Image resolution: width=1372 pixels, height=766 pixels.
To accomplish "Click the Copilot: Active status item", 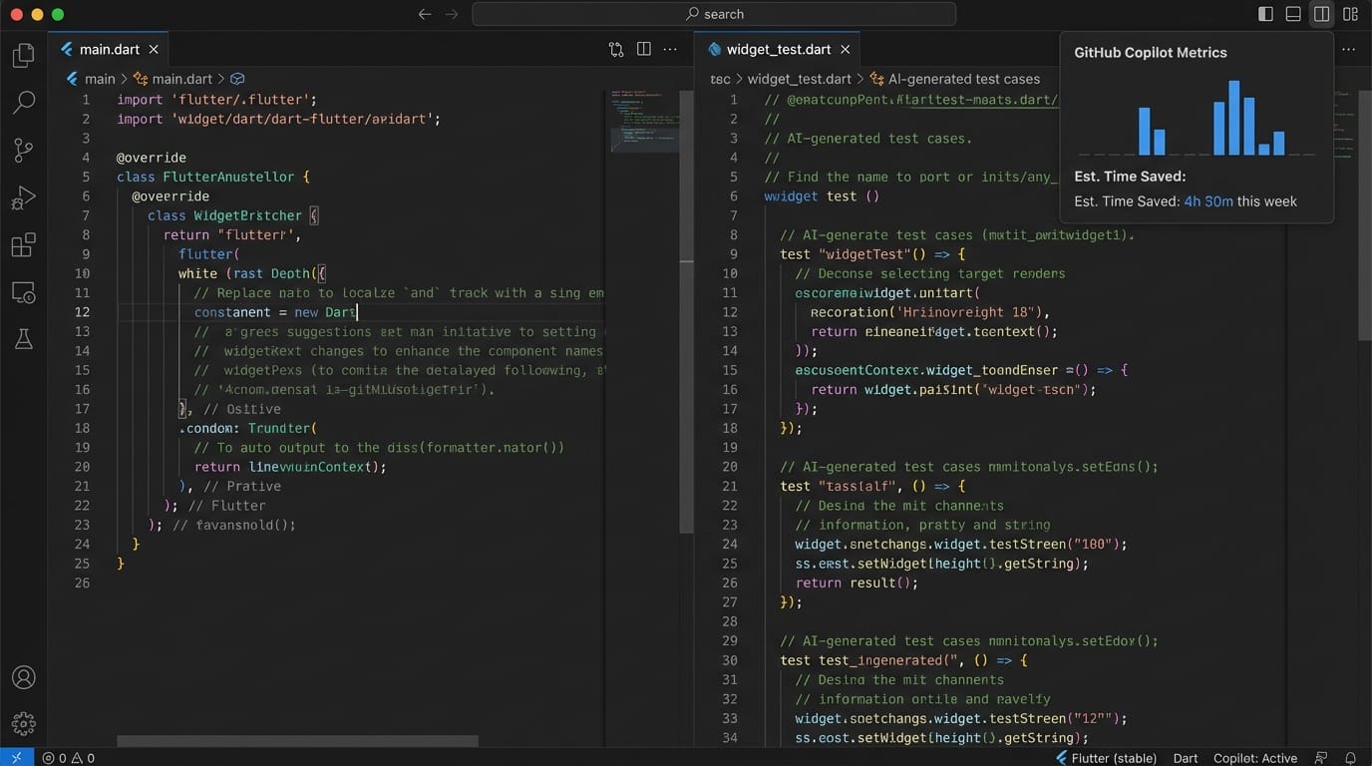I will pos(1254,758).
